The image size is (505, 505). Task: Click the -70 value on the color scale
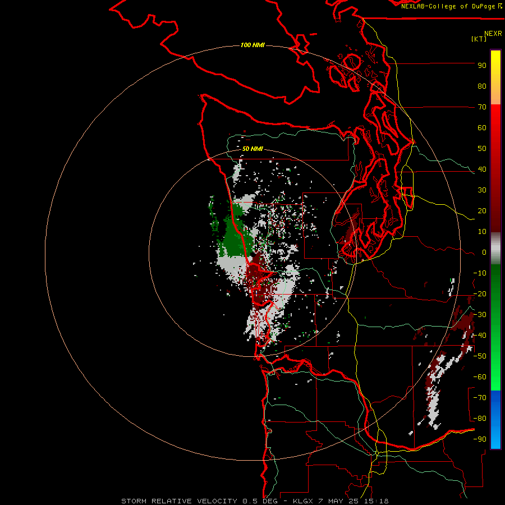[x=480, y=398]
